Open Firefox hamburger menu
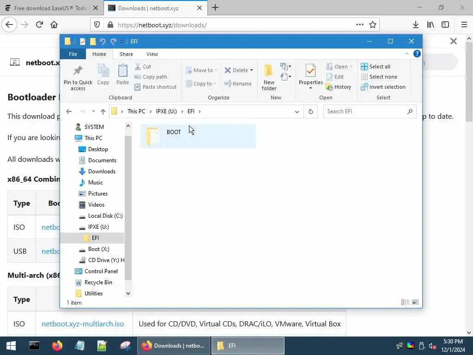 point(464,25)
